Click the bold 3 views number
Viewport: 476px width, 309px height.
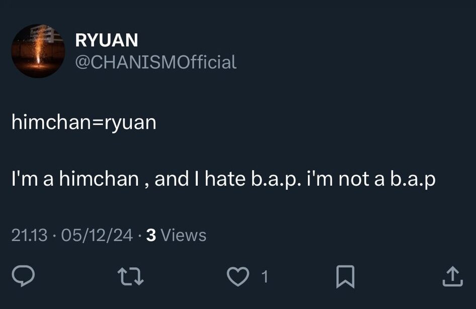click(x=150, y=235)
